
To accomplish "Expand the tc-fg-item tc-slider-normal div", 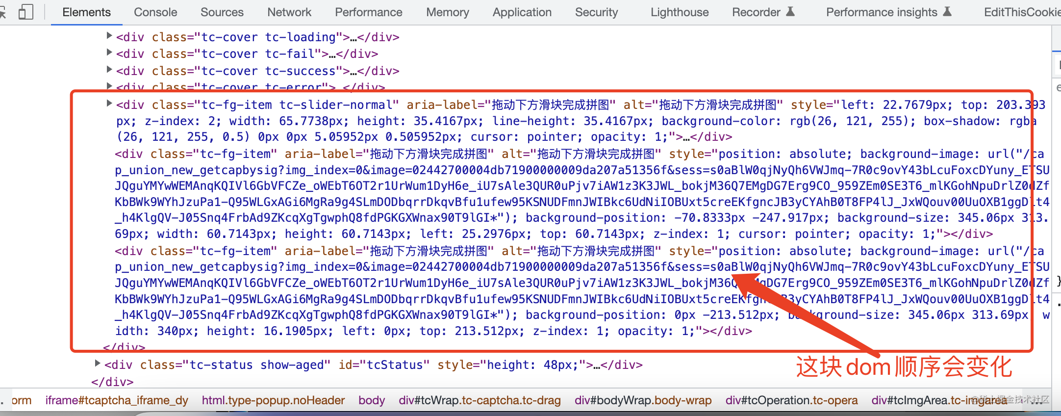I will (109, 103).
